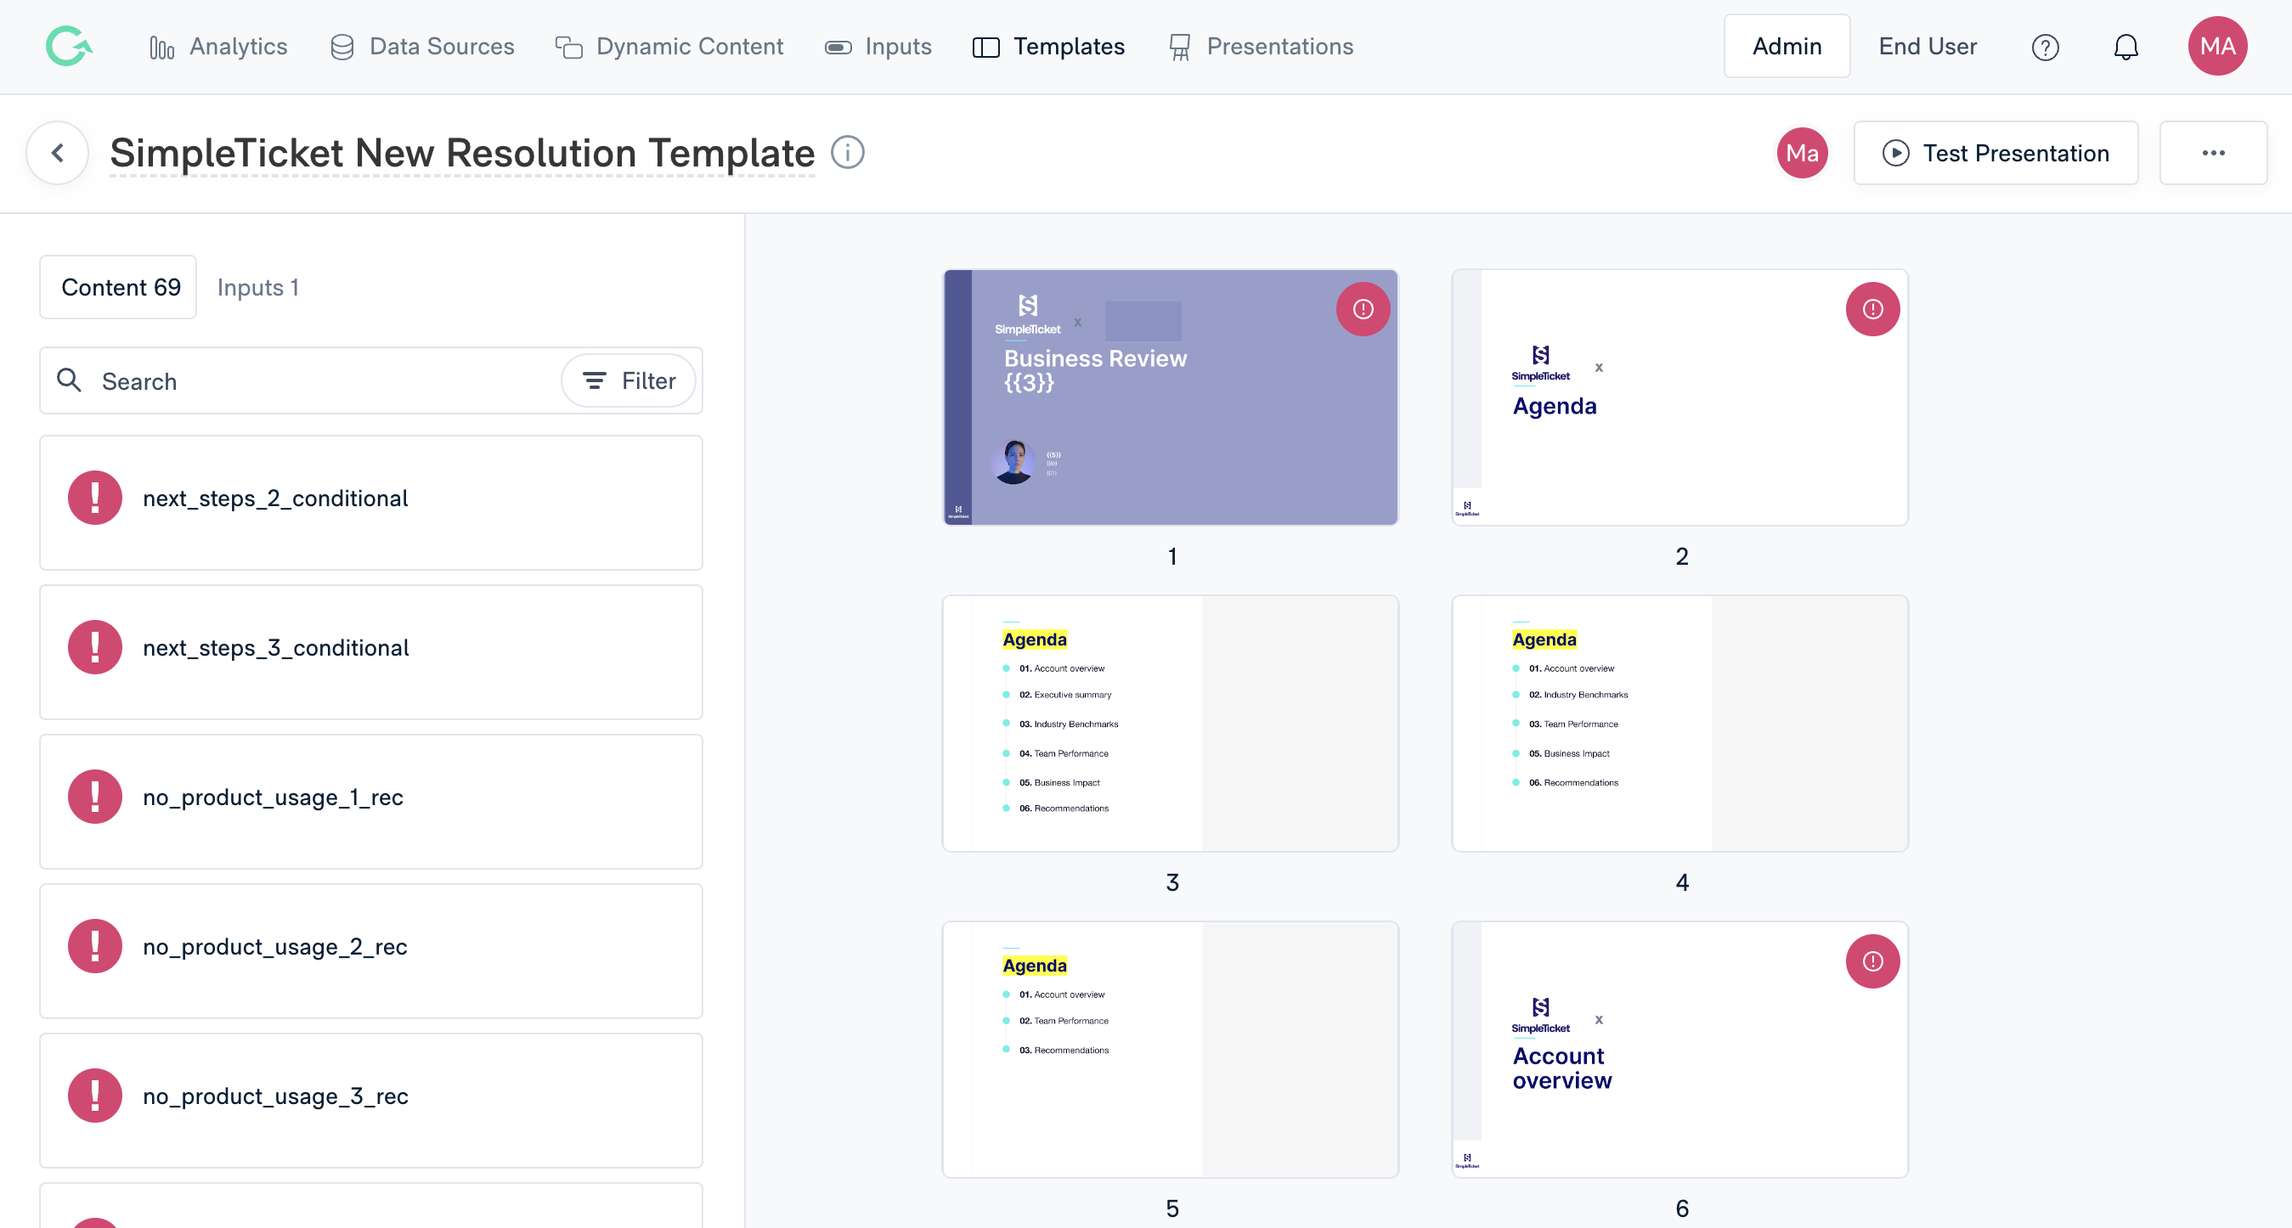Open next_steps_3_conditional content item

[x=371, y=652]
